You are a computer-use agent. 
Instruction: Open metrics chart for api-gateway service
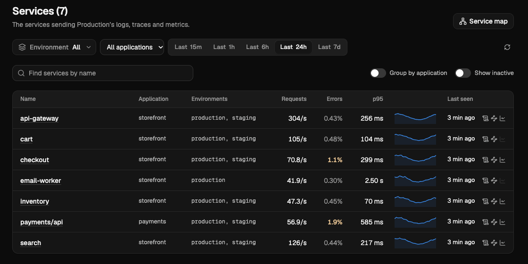click(503, 118)
